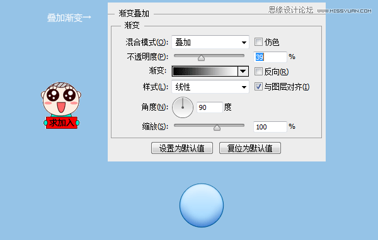Click the blue glossy circle preview
Screen dimensions: 378x240
(202, 205)
